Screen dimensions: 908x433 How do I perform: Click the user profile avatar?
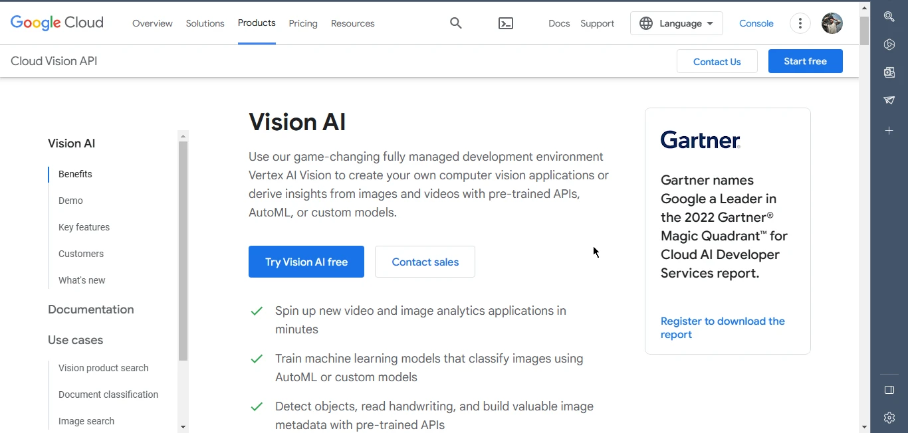(832, 23)
